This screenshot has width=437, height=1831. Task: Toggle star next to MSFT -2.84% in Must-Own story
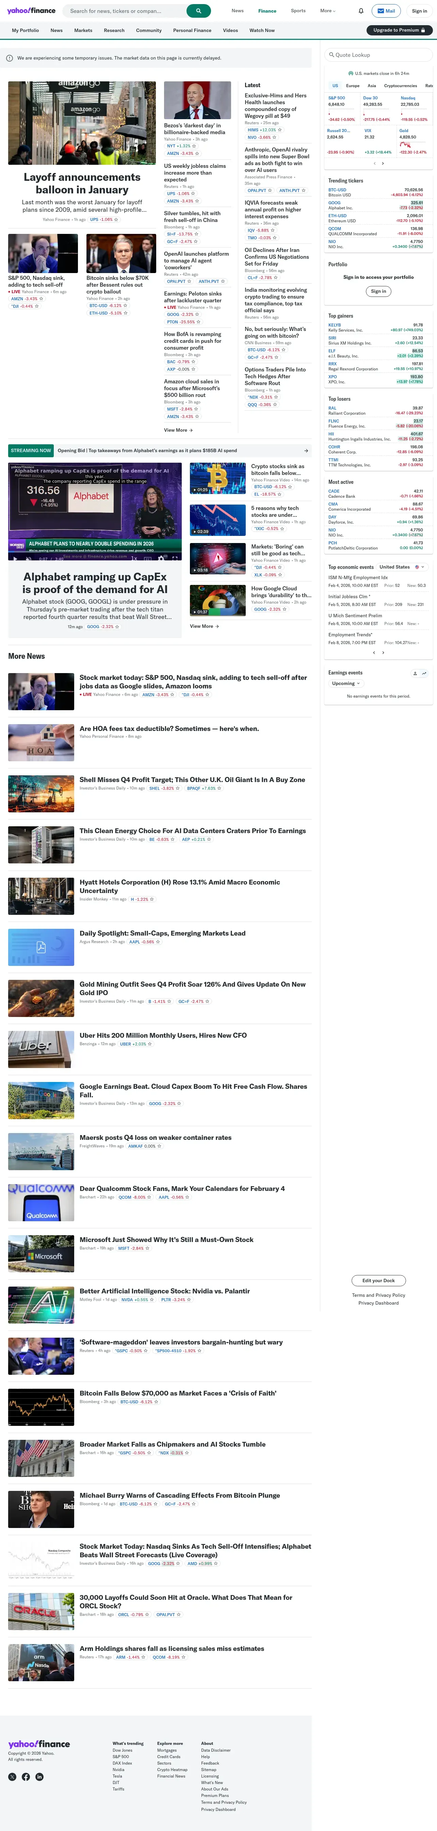click(x=147, y=1248)
